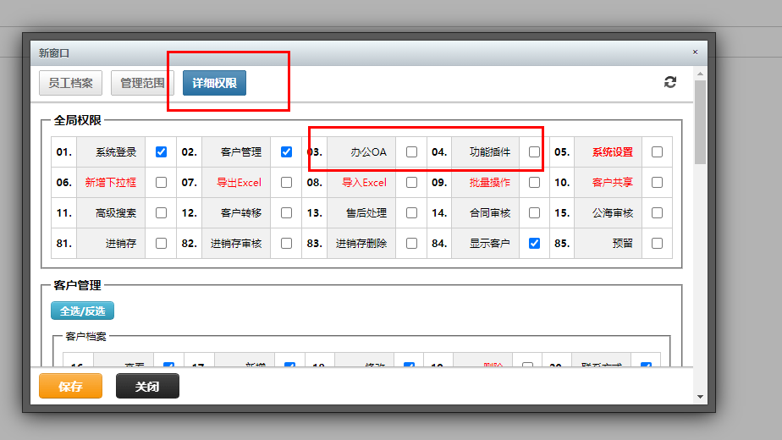This screenshot has width=782, height=440.
Task: Click the refresh icon in the dialog
Action: click(x=669, y=82)
